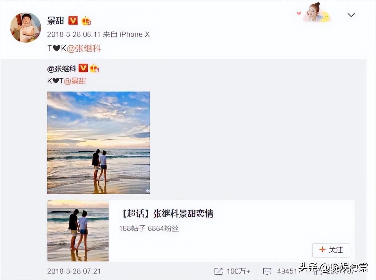Open the comments bubble icon showing 494517
The height and width of the screenshot is (280, 376).
267,271
